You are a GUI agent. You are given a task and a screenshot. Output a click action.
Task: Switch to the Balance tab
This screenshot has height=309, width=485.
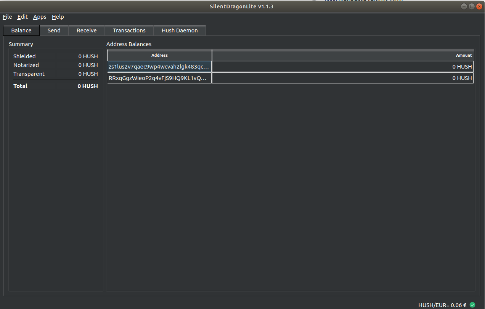(x=21, y=30)
